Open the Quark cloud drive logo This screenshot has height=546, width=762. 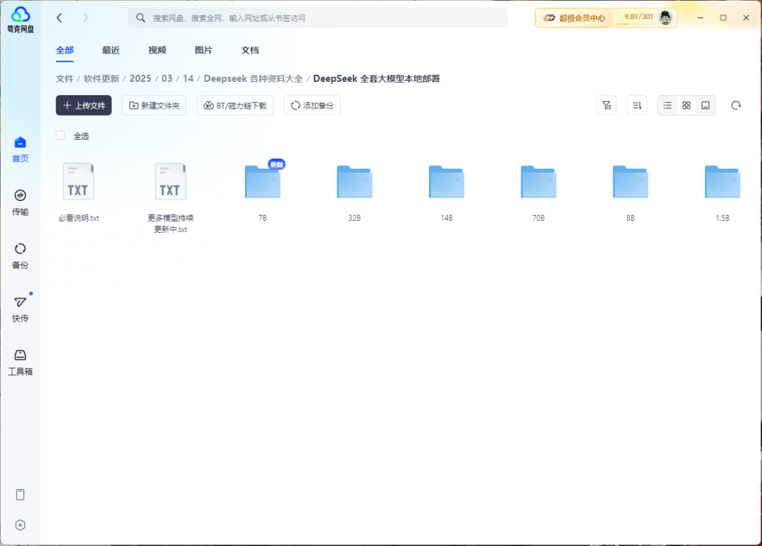[20, 20]
